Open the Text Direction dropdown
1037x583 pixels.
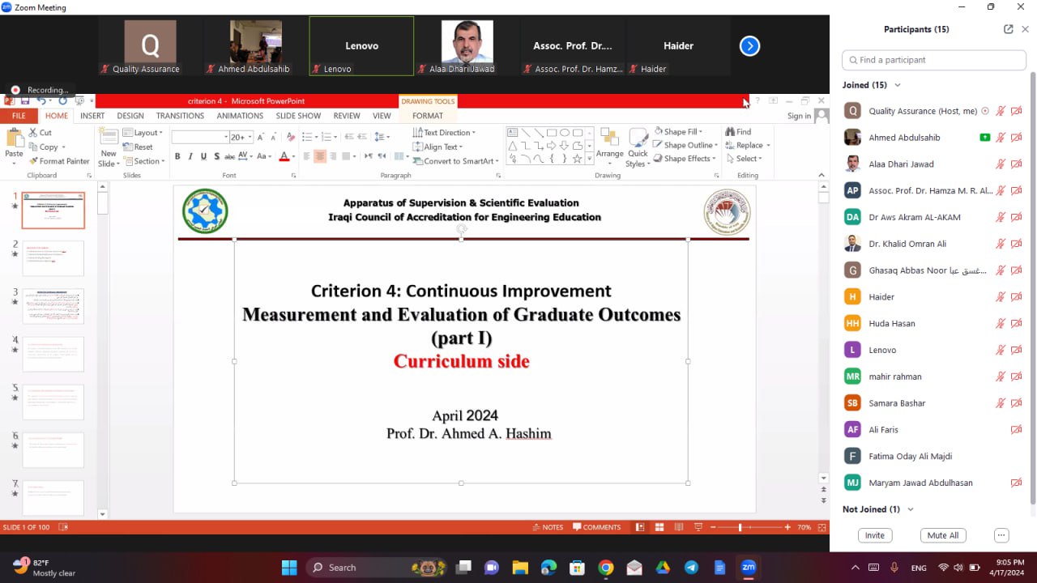point(444,133)
